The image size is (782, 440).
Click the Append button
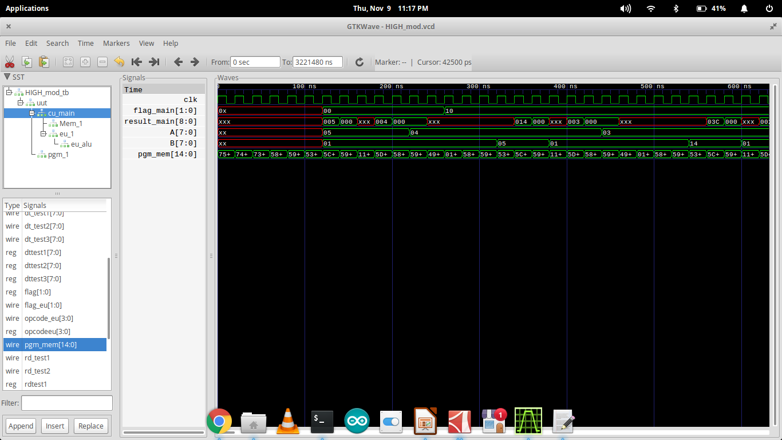tap(21, 426)
